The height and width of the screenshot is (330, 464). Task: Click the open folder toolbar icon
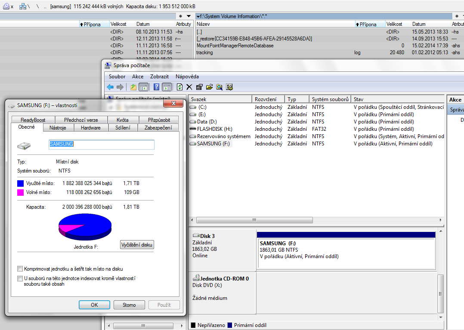(209, 87)
